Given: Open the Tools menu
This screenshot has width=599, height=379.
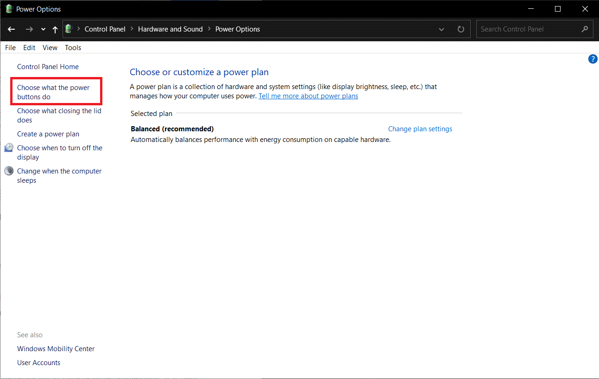Looking at the screenshot, I should (73, 47).
